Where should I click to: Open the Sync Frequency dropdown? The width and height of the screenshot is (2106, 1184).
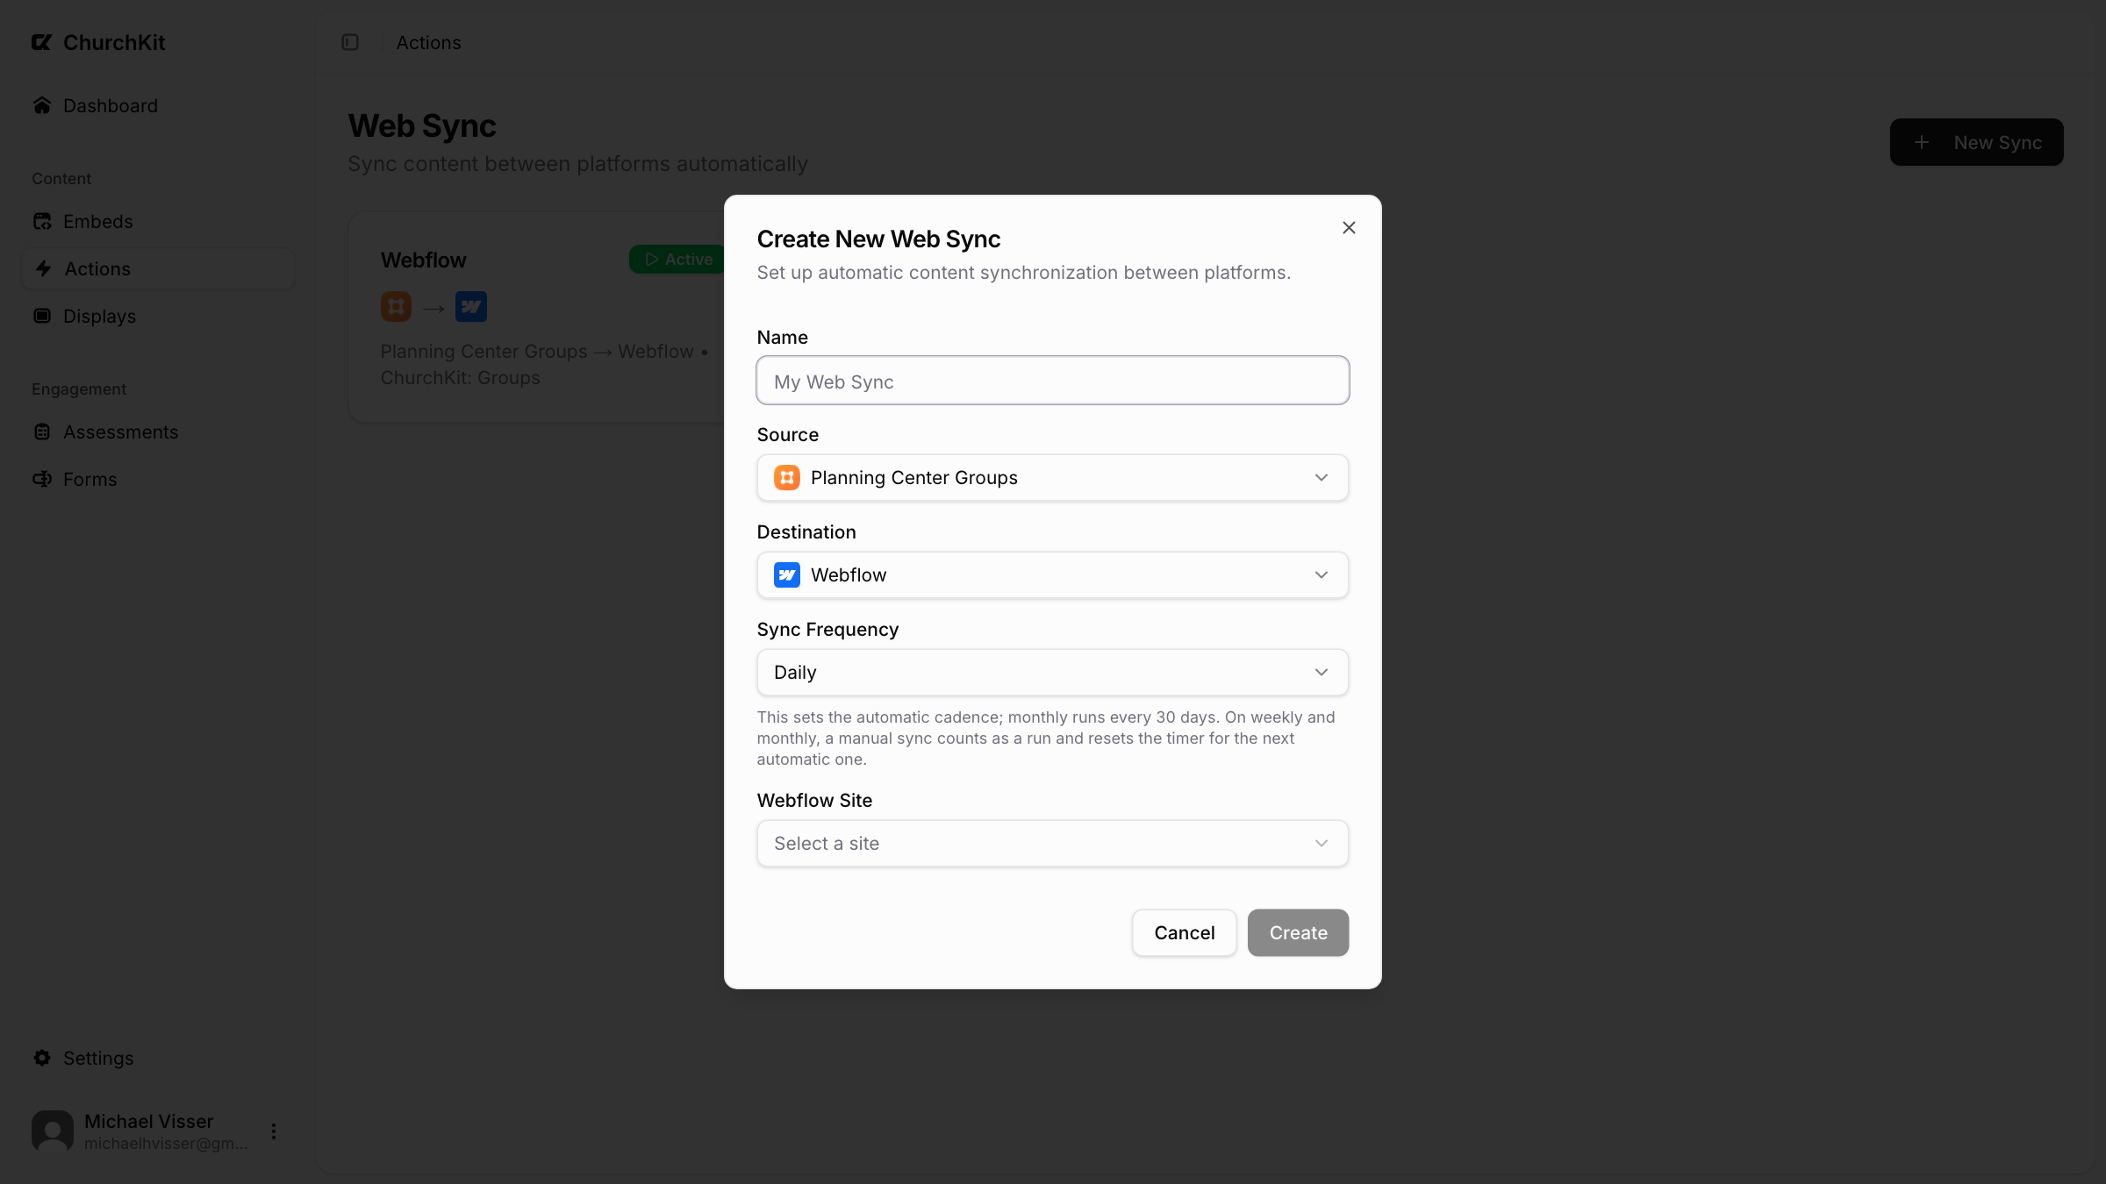1052,673
